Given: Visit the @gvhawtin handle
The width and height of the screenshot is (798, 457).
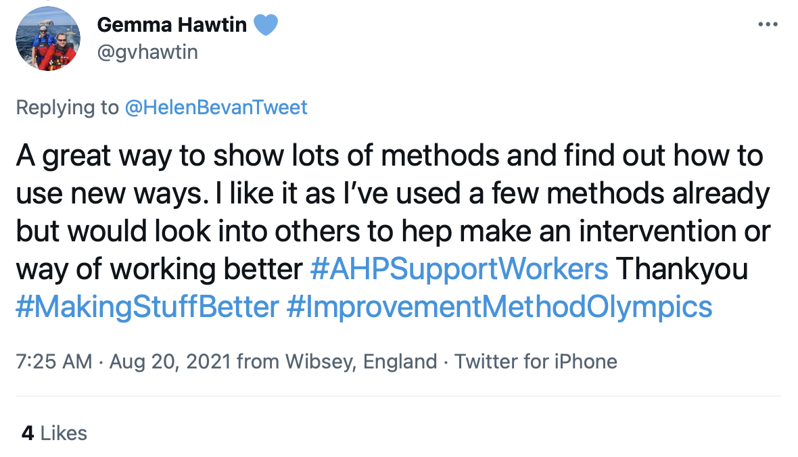Looking at the screenshot, I should (147, 53).
